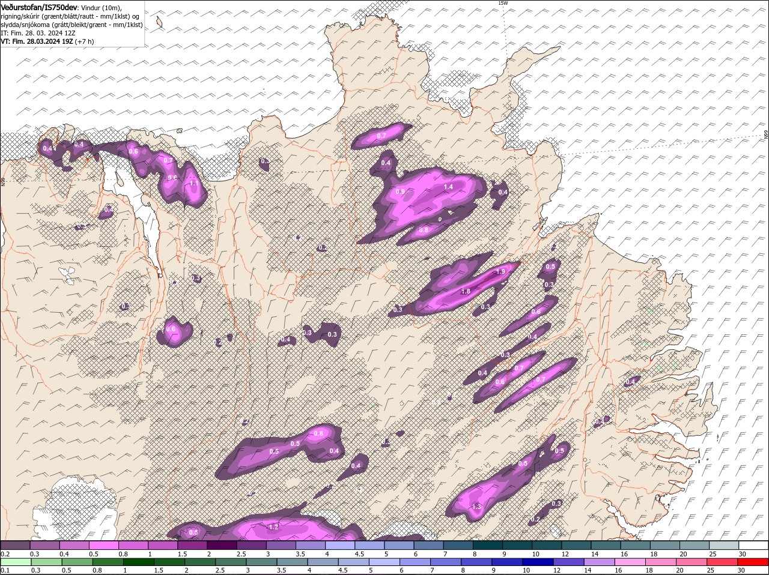Pick the pink 20 swatch in the lower legend

click(x=692, y=562)
